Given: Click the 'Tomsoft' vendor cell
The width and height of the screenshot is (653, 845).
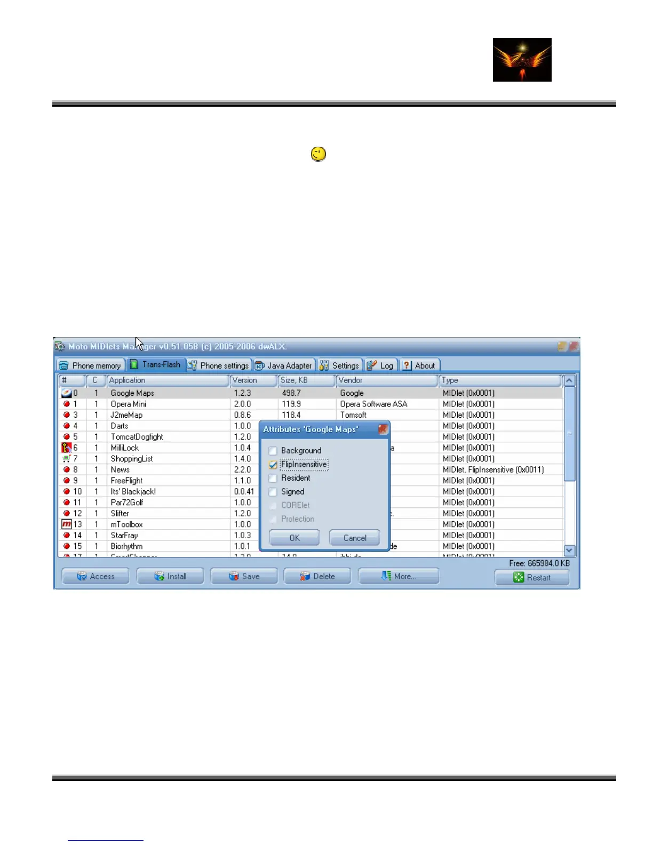Looking at the screenshot, I should tap(353, 415).
